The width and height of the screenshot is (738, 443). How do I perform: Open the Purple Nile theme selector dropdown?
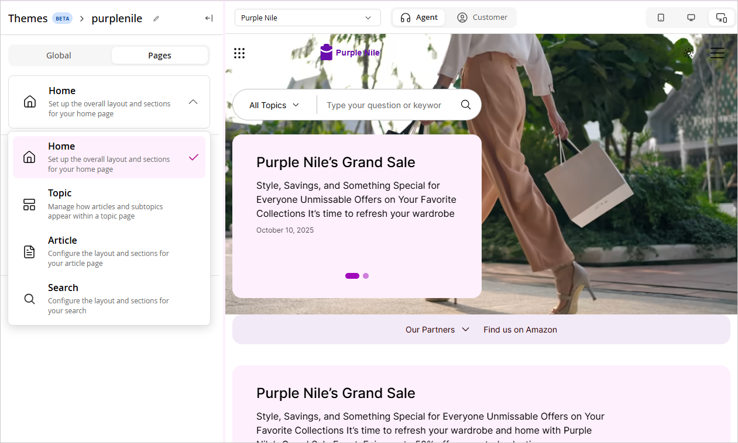click(307, 18)
